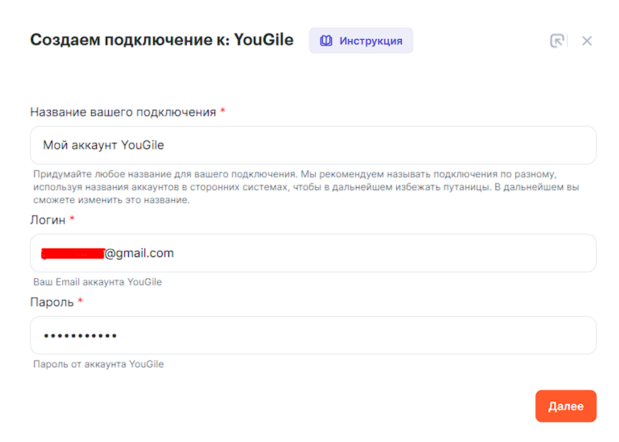This screenshot has height=442, width=619.
Task: Place cursor on Мой аккаунт YouGile text
Action: tap(104, 145)
